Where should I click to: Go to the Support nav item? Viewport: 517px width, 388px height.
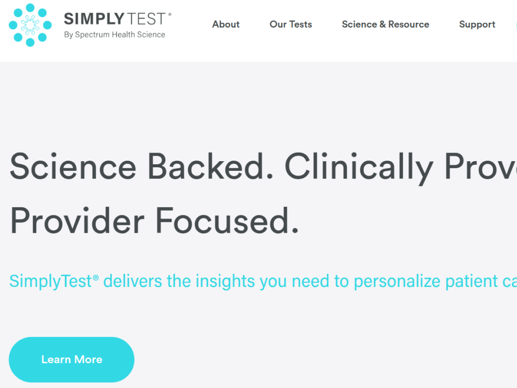click(x=477, y=24)
